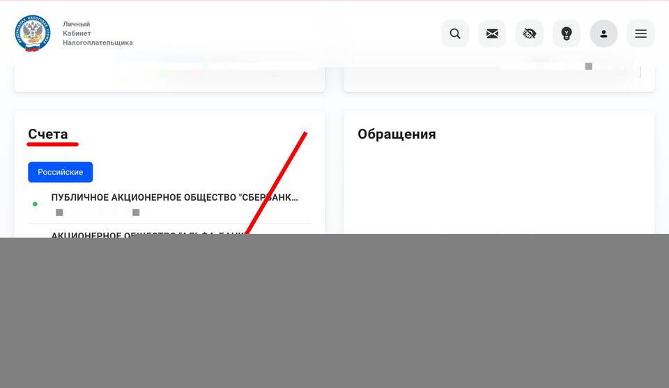
Task: Open messages via the envelope icon
Action: pos(492,33)
